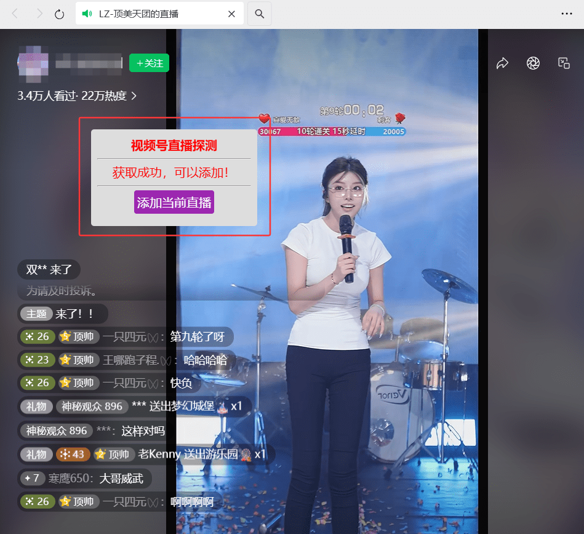The image size is (584, 534).
Task: Reload the page with the refresh icon
Action: tap(60, 14)
